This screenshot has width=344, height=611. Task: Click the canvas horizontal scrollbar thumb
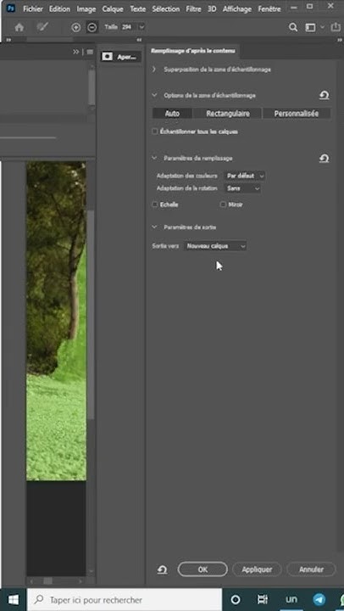point(47,581)
